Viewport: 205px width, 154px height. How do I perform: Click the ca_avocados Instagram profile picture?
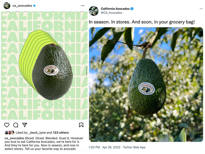tap(7, 6)
